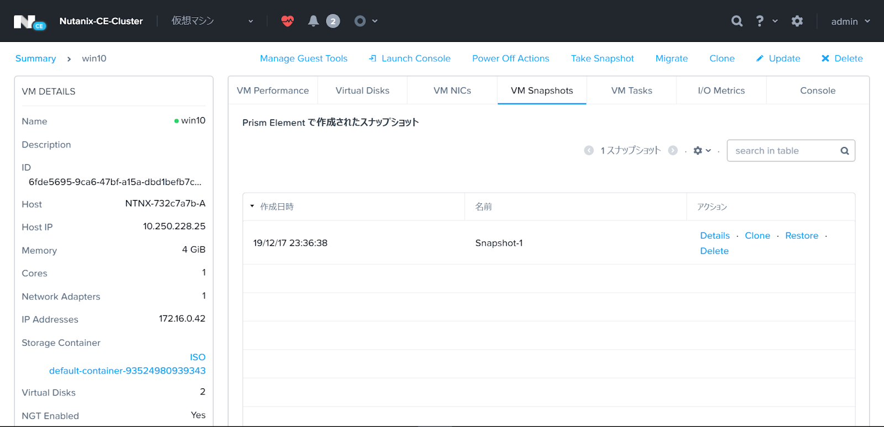This screenshot has height=427, width=884.
Task: Click previous page arrow of snapshots
Action: (589, 150)
